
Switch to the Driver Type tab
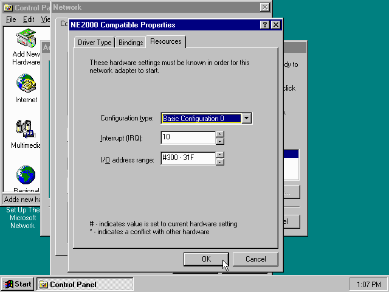[x=95, y=43]
